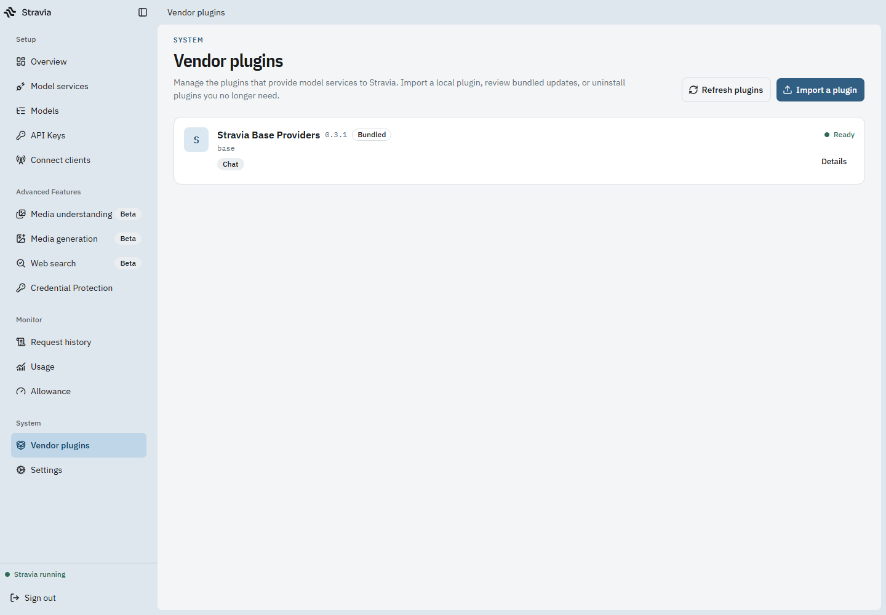Open the Allowance page
Image resolution: width=886 pixels, height=615 pixels.
[x=79, y=391]
